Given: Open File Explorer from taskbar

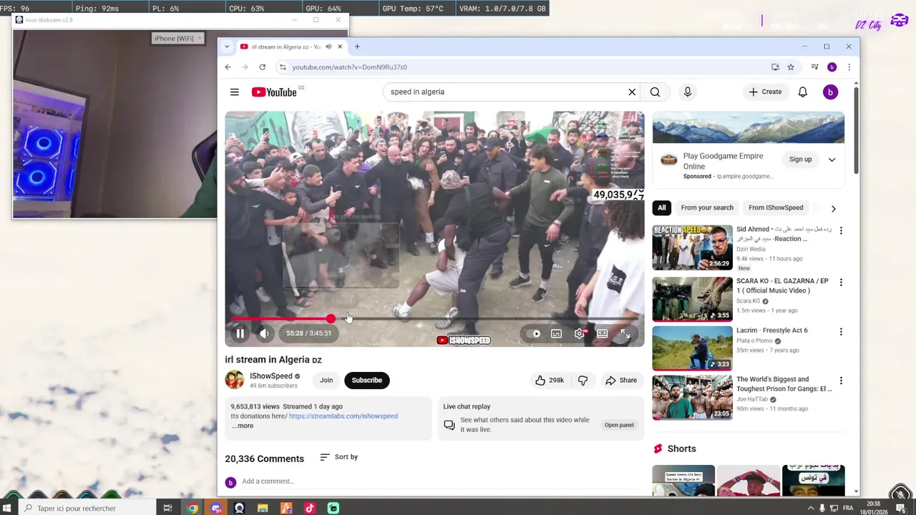Looking at the screenshot, I should [263, 508].
